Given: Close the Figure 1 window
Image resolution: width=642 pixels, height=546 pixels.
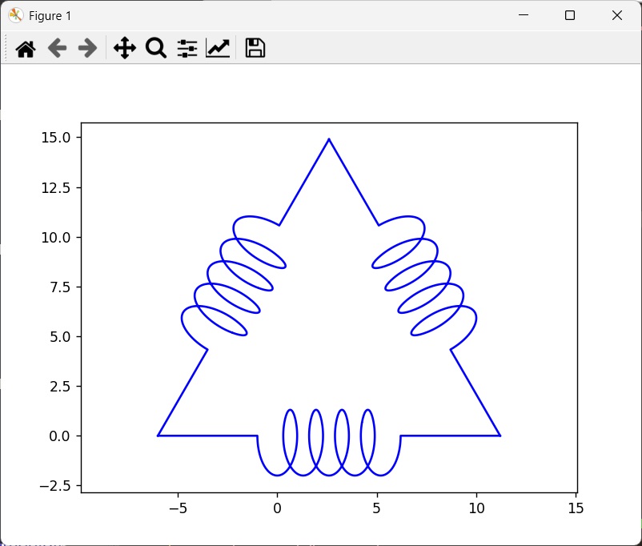Looking at the screenshot, I should point(617,15).
